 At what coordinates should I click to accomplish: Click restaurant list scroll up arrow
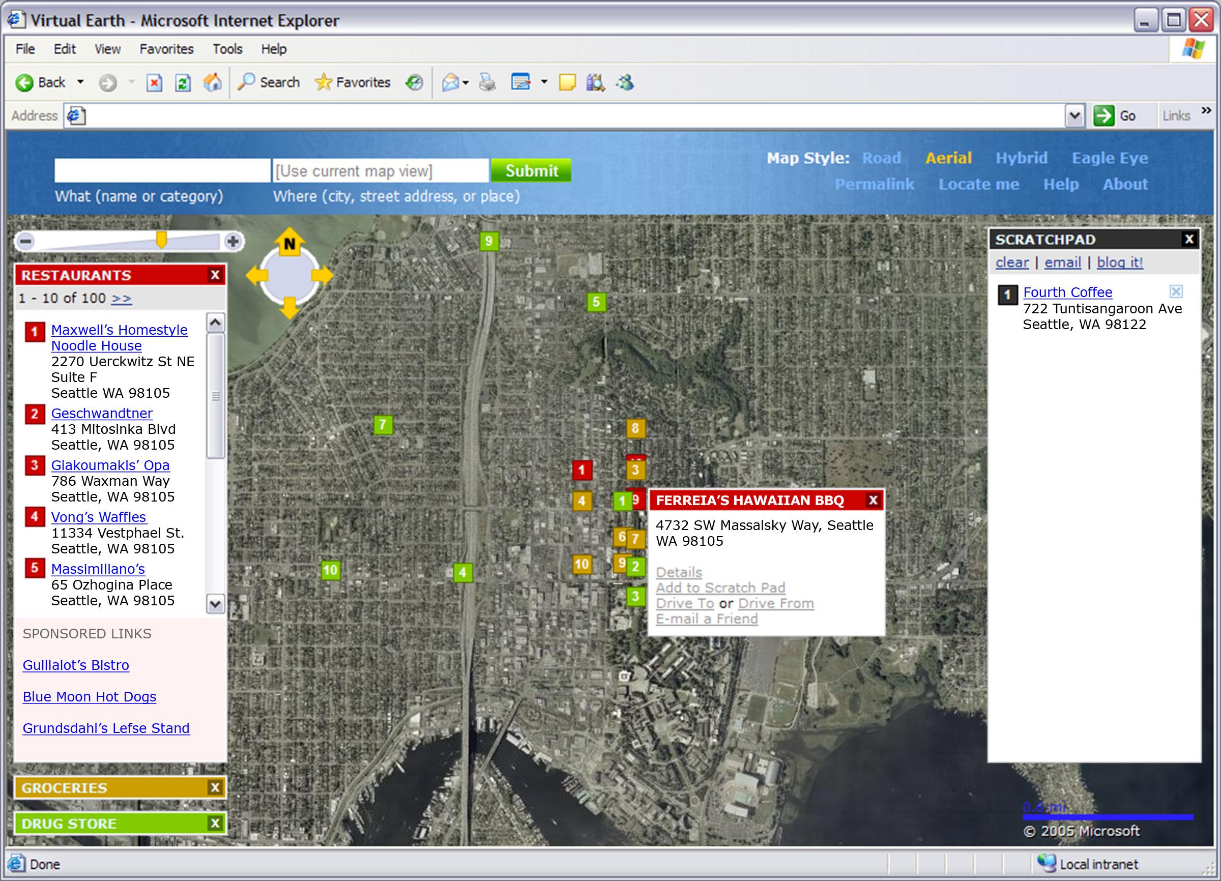[215, 322]
